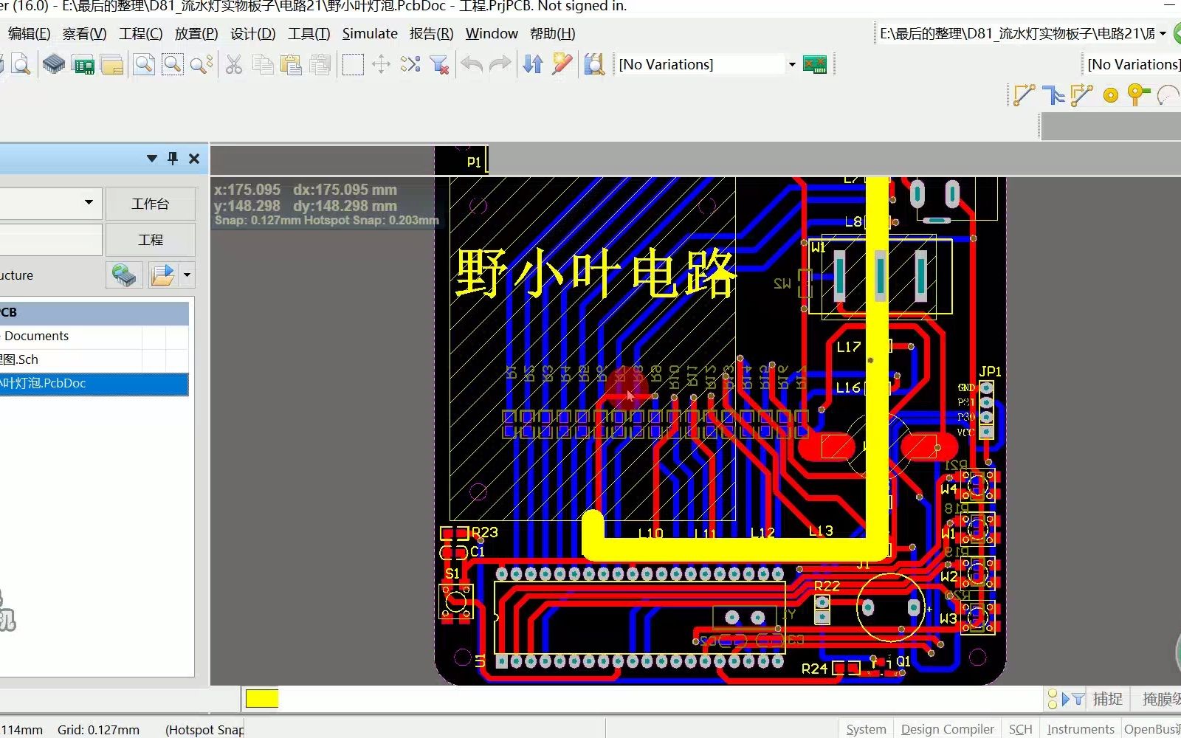Open the SCH panel button
The height and width of the screenshot is (738, 1181).
pos(1020,729)
